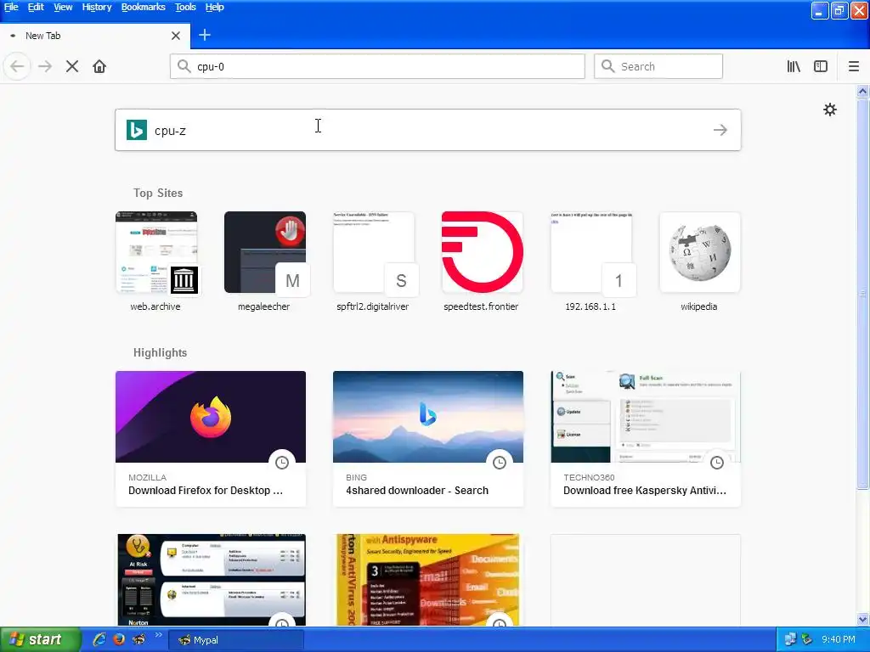Open the Help menu

pyautogui.click(x=215, y=7)
